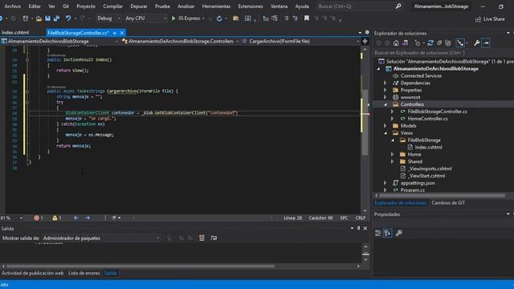Open the Depurar menu
The width and height of the screenshot is (514, 289).
139,6
